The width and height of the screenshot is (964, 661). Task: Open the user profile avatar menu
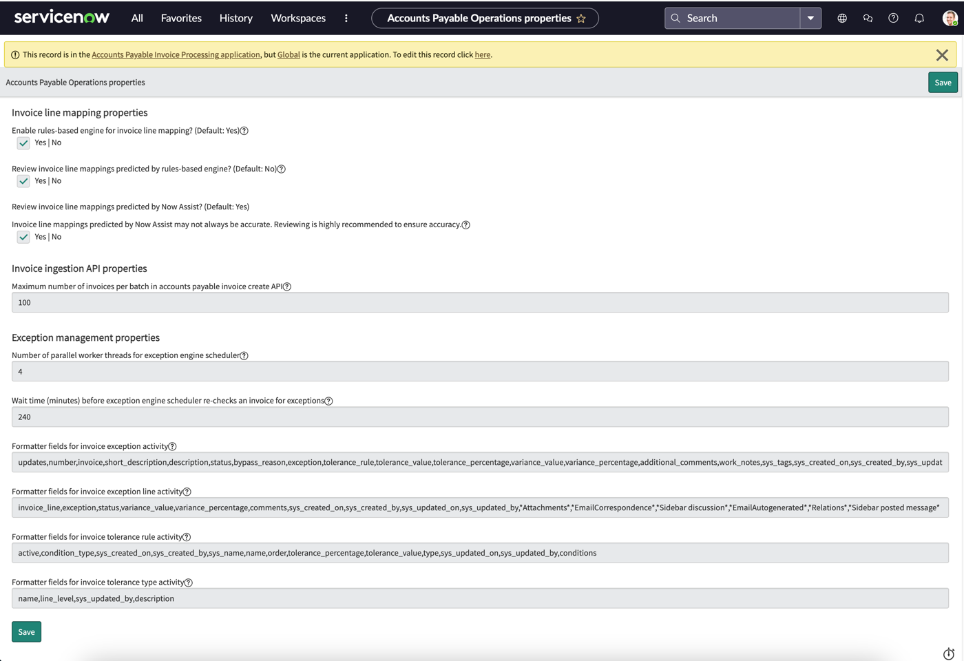(x=950, y=19)
